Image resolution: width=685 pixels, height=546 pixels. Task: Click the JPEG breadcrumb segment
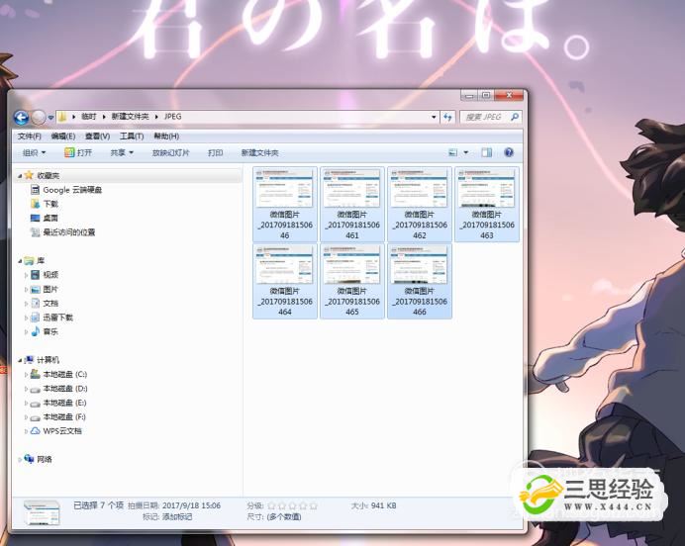pyautogui.click(x=172, y=117)
